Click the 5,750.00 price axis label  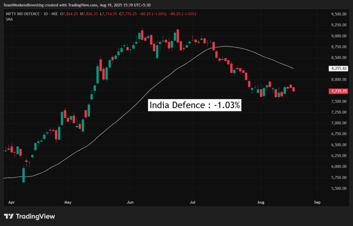(339, 177)
